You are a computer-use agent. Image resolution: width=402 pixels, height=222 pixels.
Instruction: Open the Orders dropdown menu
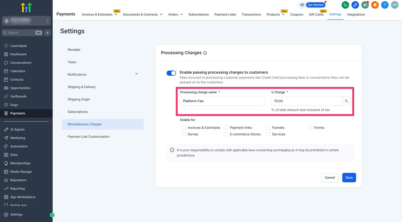175,15
